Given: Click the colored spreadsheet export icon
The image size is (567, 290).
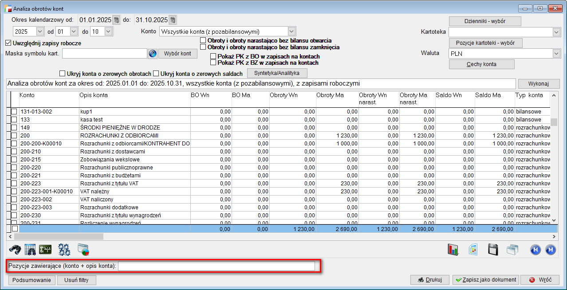Looking at the screenshot, I should point(473,250).
